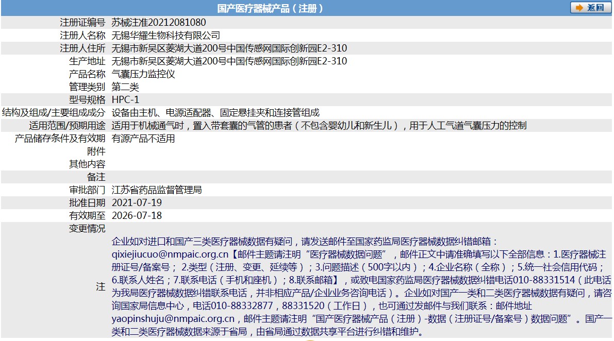Screen dimensions: 614x341
Task: Select registrant name 无锡华耀生物科技有限公司
Action: 165,36
